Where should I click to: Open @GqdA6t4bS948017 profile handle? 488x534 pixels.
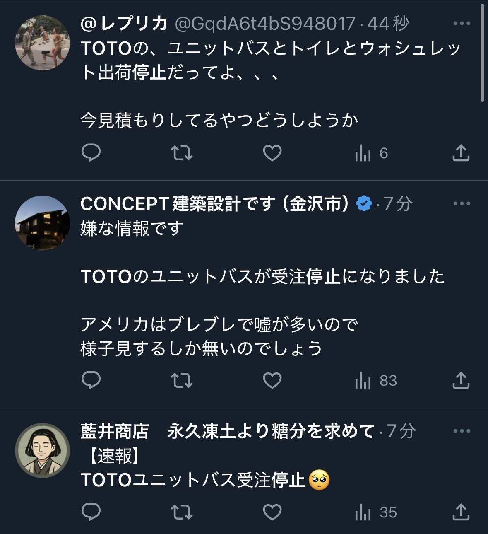265,24
